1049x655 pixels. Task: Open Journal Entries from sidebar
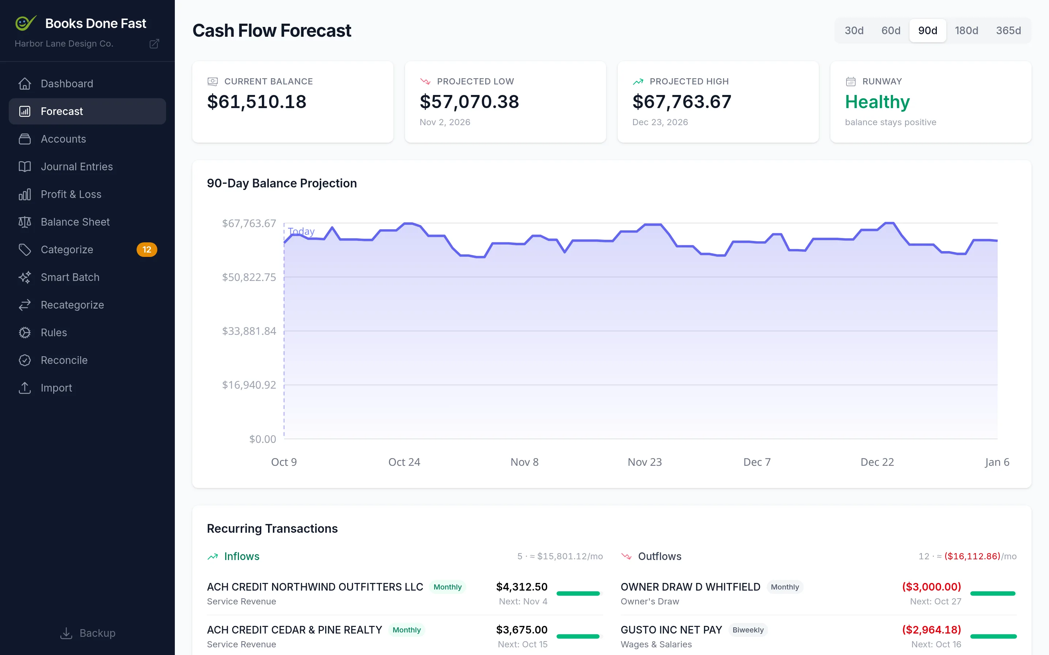point(87,167)
